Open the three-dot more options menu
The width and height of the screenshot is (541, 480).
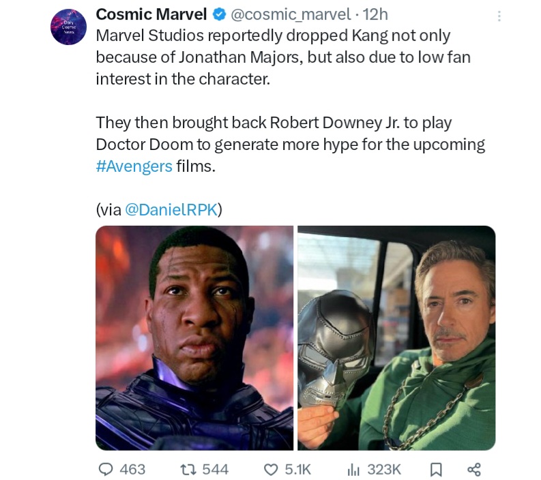499,16
